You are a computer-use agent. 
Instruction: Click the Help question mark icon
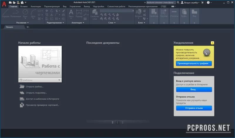tap(208, 2)
